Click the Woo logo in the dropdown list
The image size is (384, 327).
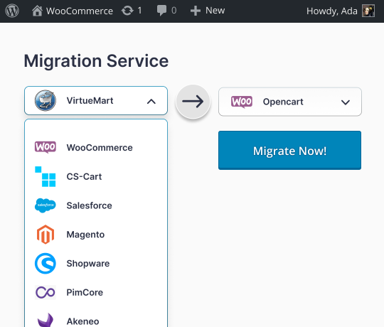click(46, 147)
